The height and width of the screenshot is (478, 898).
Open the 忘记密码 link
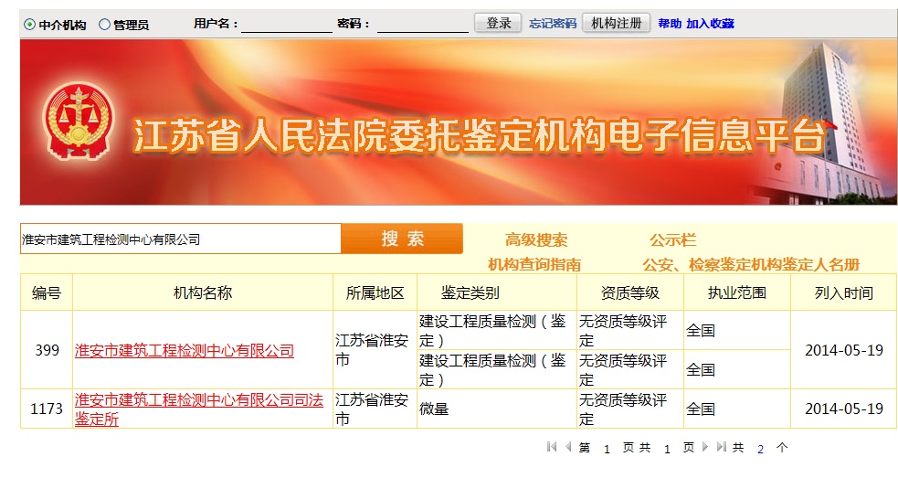tap(553, 24)
